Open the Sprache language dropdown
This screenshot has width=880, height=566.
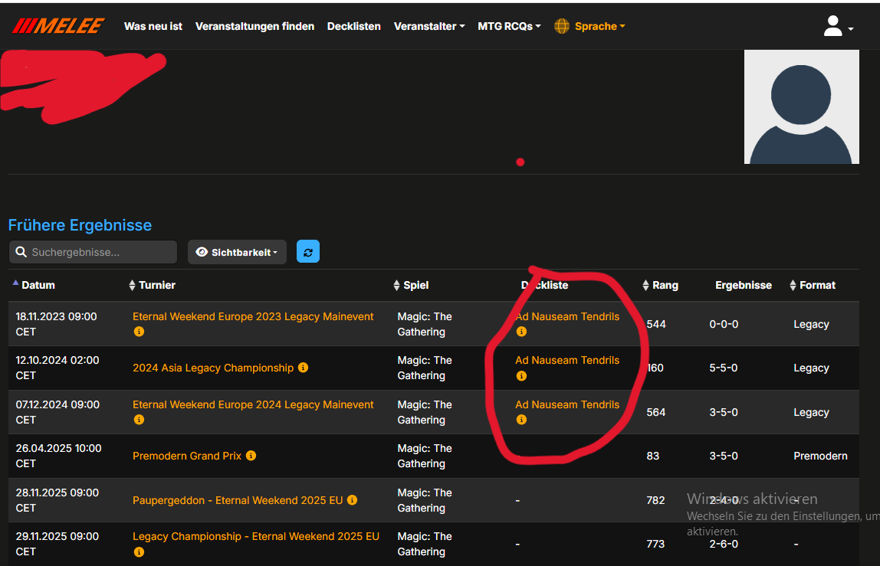(x=599, y=26)
